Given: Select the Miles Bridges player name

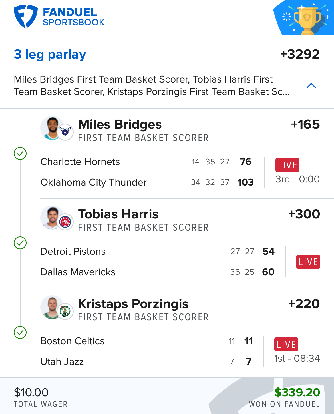Looking at the screenshot, I should pos(120,124).
